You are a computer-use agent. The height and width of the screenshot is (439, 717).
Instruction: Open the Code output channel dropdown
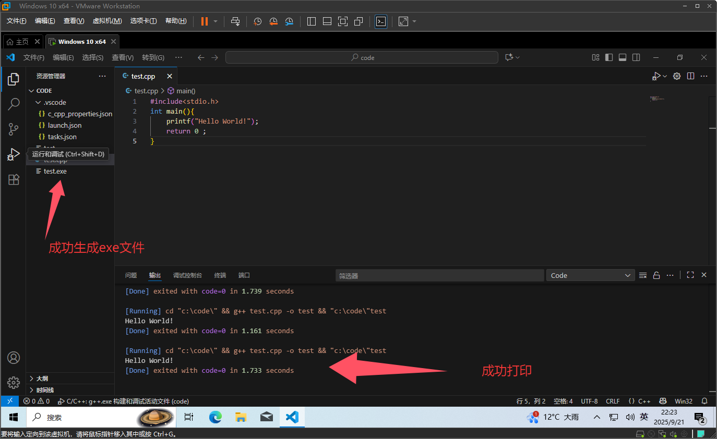pyautogui.click(x=590, y=275)
